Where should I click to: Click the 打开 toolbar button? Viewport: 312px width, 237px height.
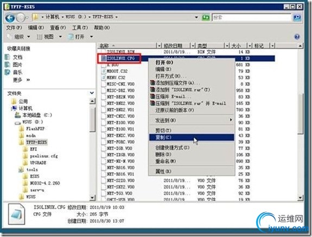click(77, 37)
